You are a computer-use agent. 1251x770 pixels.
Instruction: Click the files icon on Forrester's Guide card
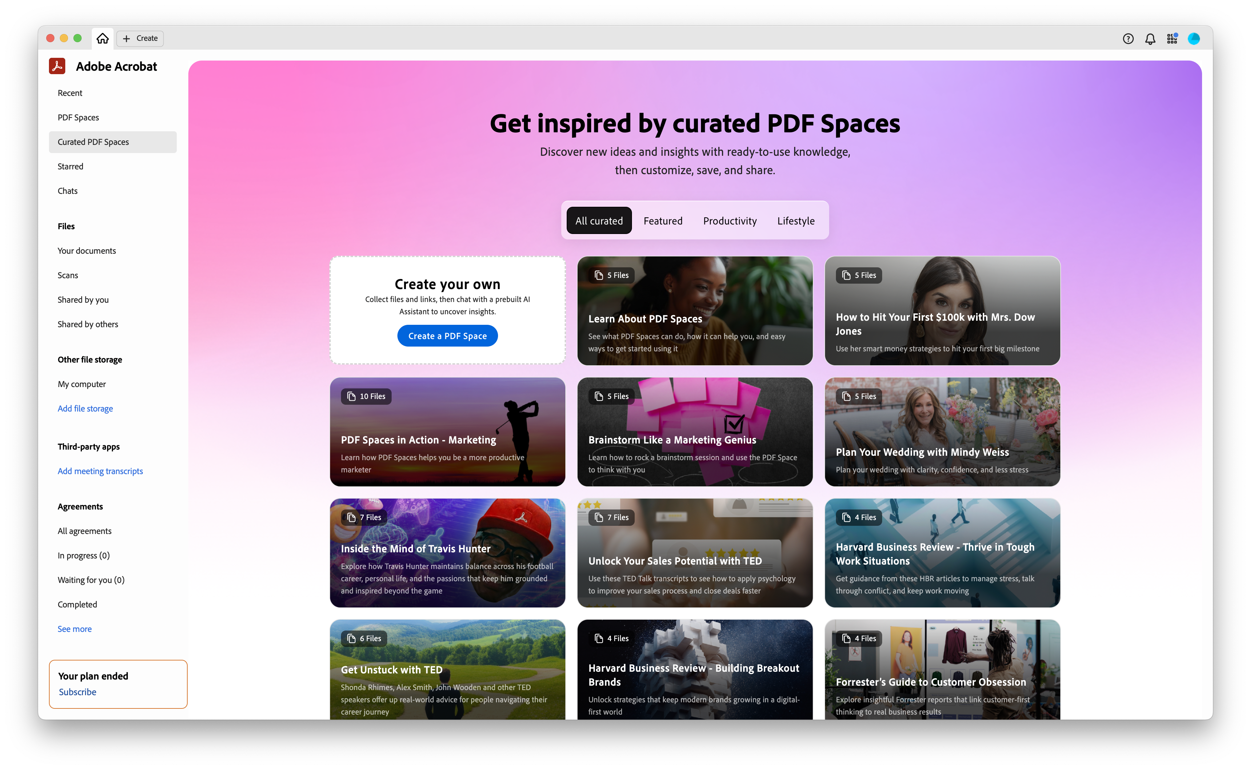pyautogui.click(x=846, y=639)
